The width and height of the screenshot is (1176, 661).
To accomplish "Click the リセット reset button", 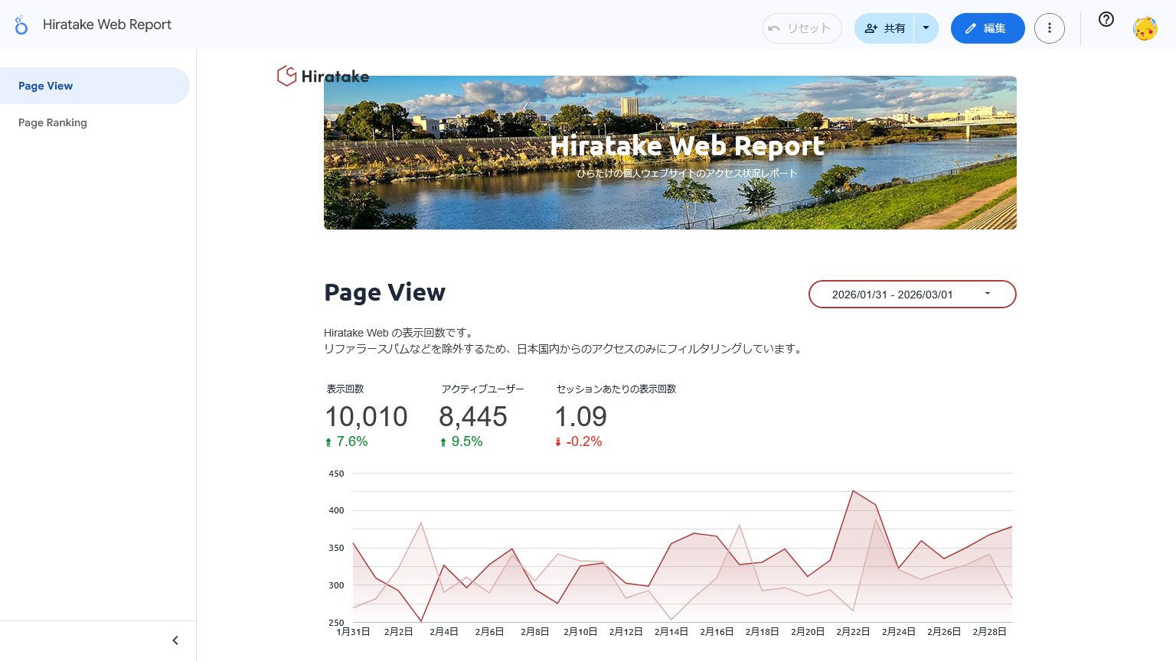I will (802, 28).
